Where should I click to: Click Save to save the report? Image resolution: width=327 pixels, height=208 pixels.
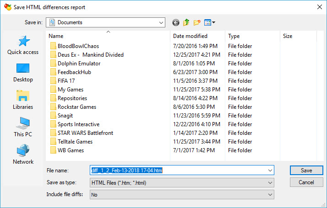[306, 171]
